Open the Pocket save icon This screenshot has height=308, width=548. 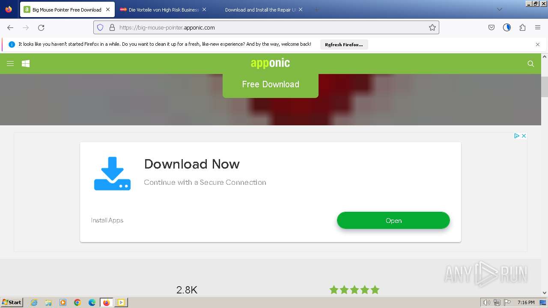point(491,27)
